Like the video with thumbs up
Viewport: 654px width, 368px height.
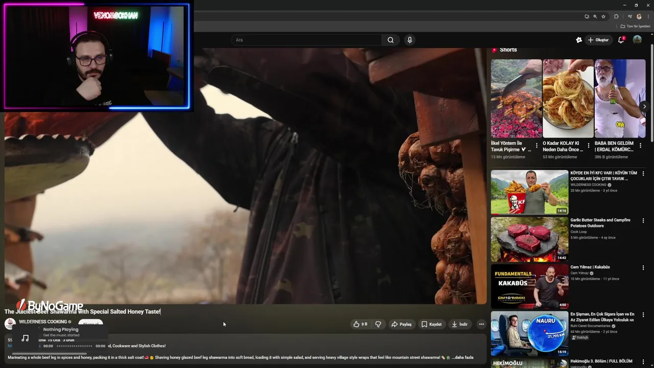pyautogui.click(x=360, y=324)
